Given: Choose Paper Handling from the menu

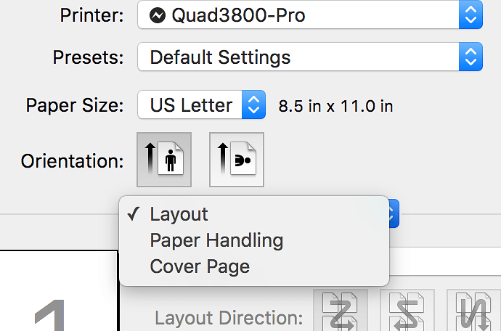Looking at the screenshot, I should (x=216, y=240).
